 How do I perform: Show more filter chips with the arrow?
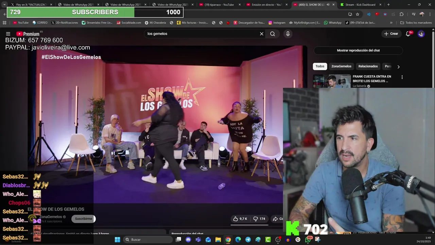coord(398,67)
